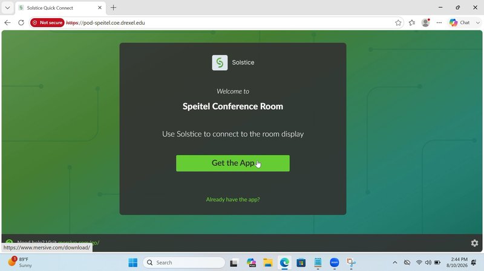Go back with browser back arrow

(7, 23)
